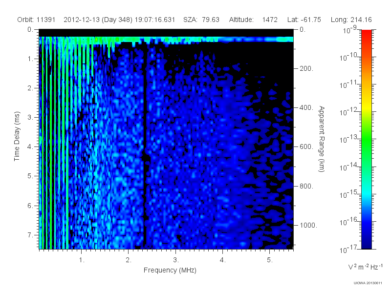Click the '4.' frequency axis tick label
Screen dimensions: 391x293
click(223, 260)
